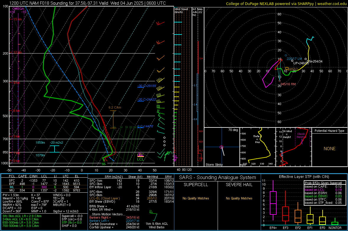Click the 'Storm Slinky' panel label

(214, 165)
